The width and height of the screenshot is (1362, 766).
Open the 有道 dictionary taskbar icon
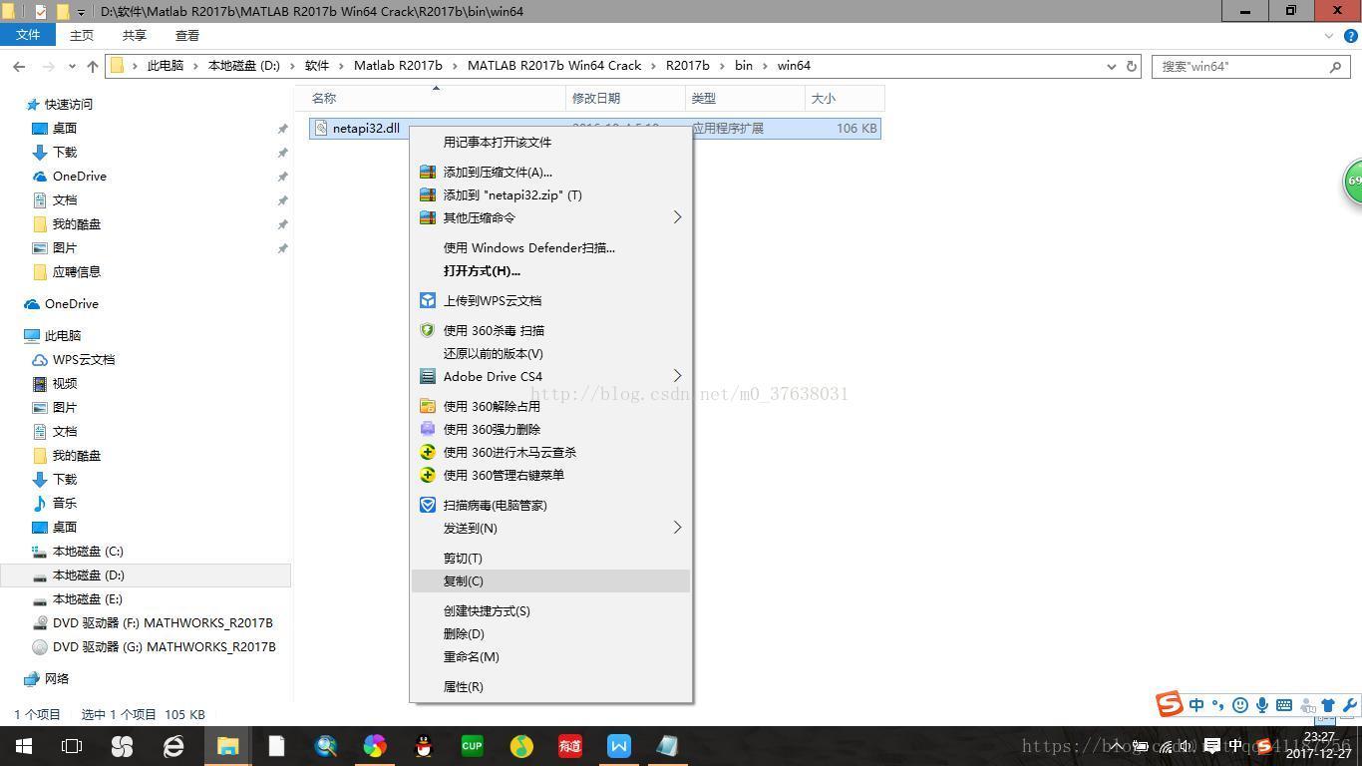click(x=569, y=746)
